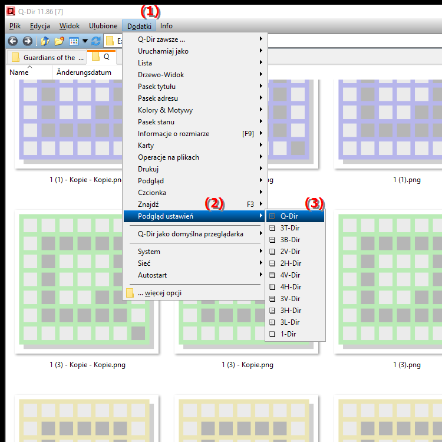Image resolution: width=442 pixels, height=442 pixels.
Task: Click the Guardians of the tab folder icon
Action: [15, 57]
